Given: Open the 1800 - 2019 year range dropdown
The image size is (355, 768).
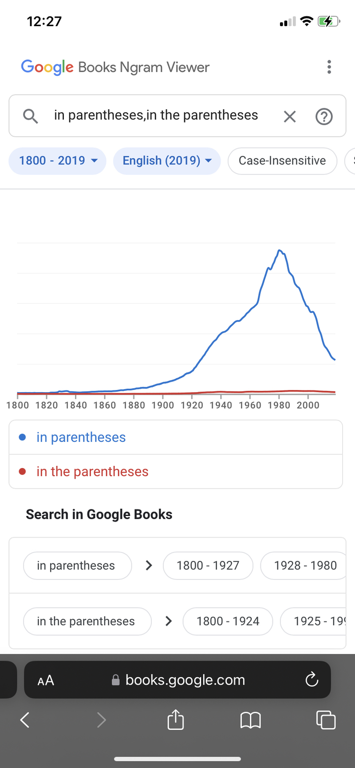Looking at the screenshot, I should pyautogui.click(x=58, y=161).
